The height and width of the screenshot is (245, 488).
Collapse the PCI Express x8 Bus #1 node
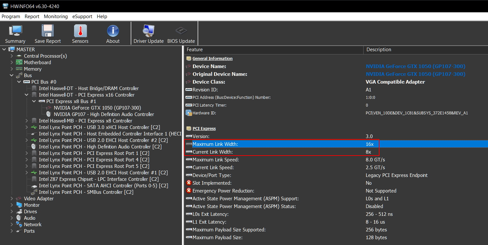tap(34, 101)
